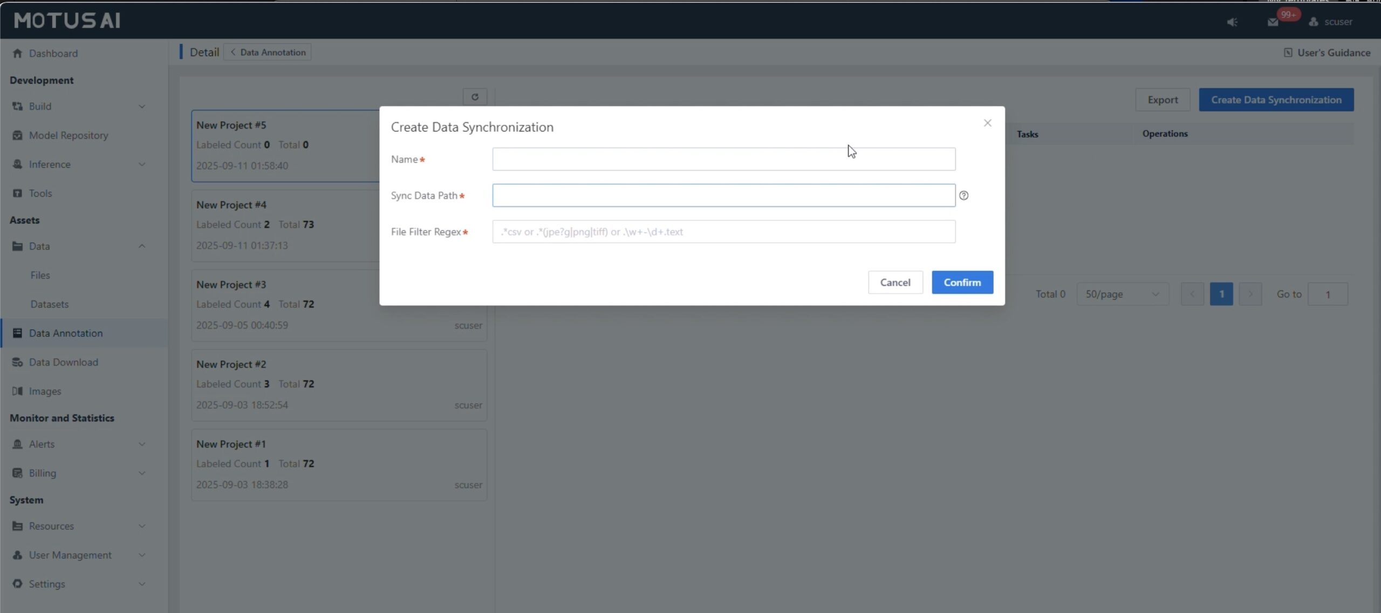Click the Name input field

tap(723, 160)
